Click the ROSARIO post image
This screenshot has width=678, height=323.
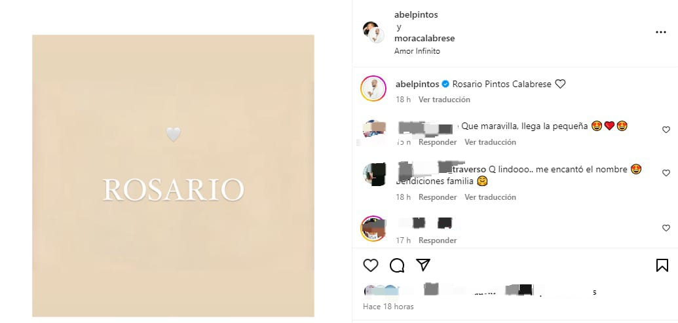[173, 176]
